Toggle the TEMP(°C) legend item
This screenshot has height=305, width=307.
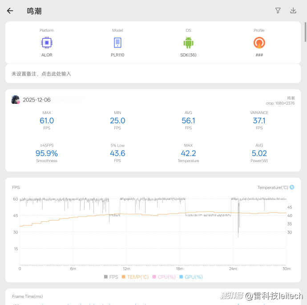(x=135, y=277)
